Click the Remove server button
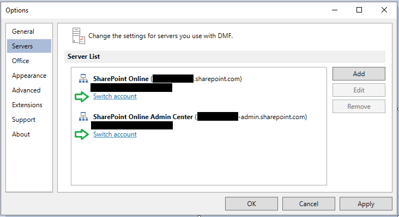 (x=359, y=107)
